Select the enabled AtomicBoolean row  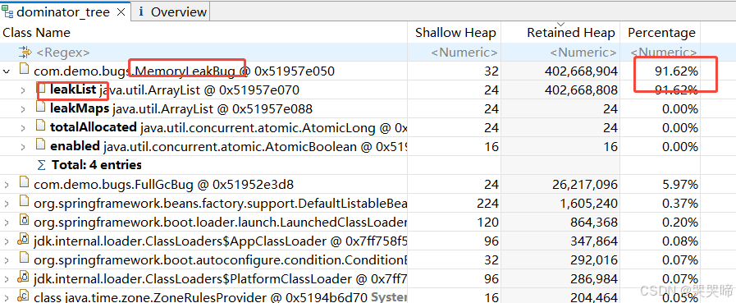[x=229, y=146]
